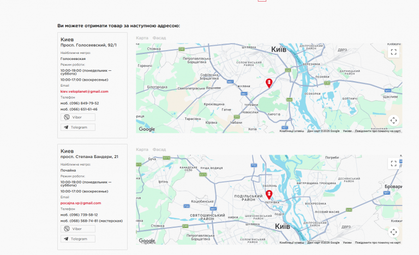Open camera move controls on second map
This screenshot has height=255, width=419.
393,232
